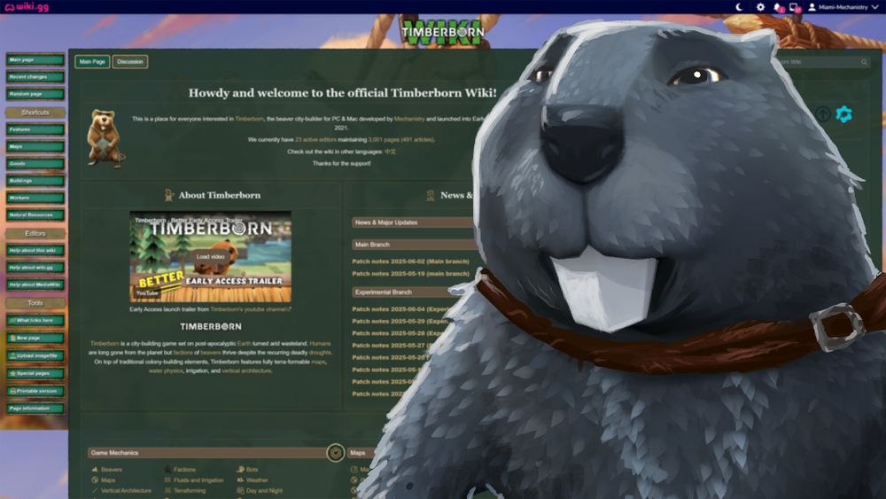Expand the Miami-Mechanistry user menu

pos(843,7)
